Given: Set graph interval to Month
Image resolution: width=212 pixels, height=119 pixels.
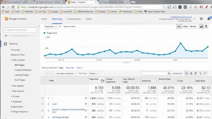Looking at the screenshot, I should pos(193,26).
